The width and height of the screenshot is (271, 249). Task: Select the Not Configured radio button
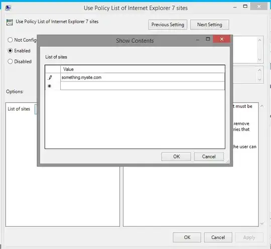pyautogui.click(x=10, y=40)
